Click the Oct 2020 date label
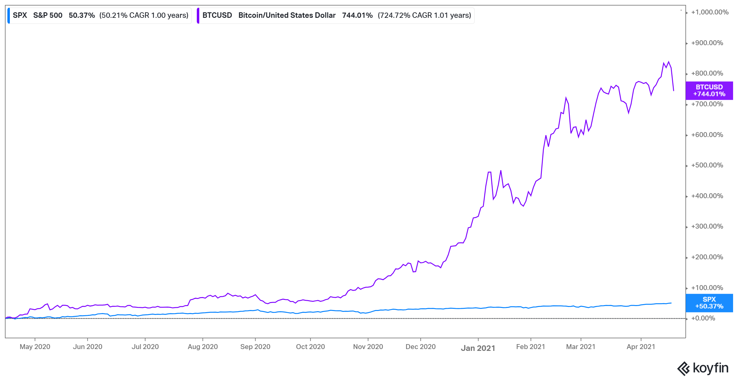 pyautogui.click(x=310, y=347)
